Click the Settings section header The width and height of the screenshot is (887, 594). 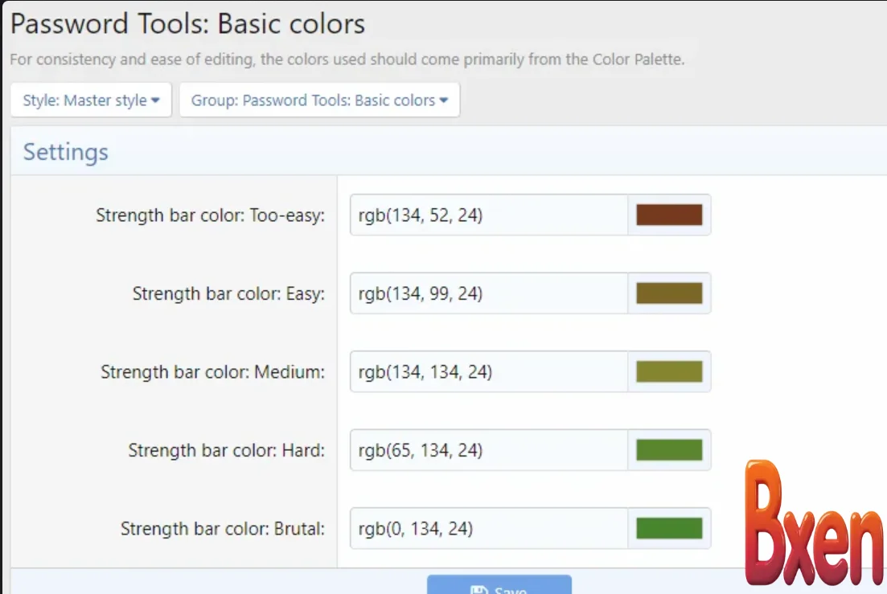coord(66,152)
